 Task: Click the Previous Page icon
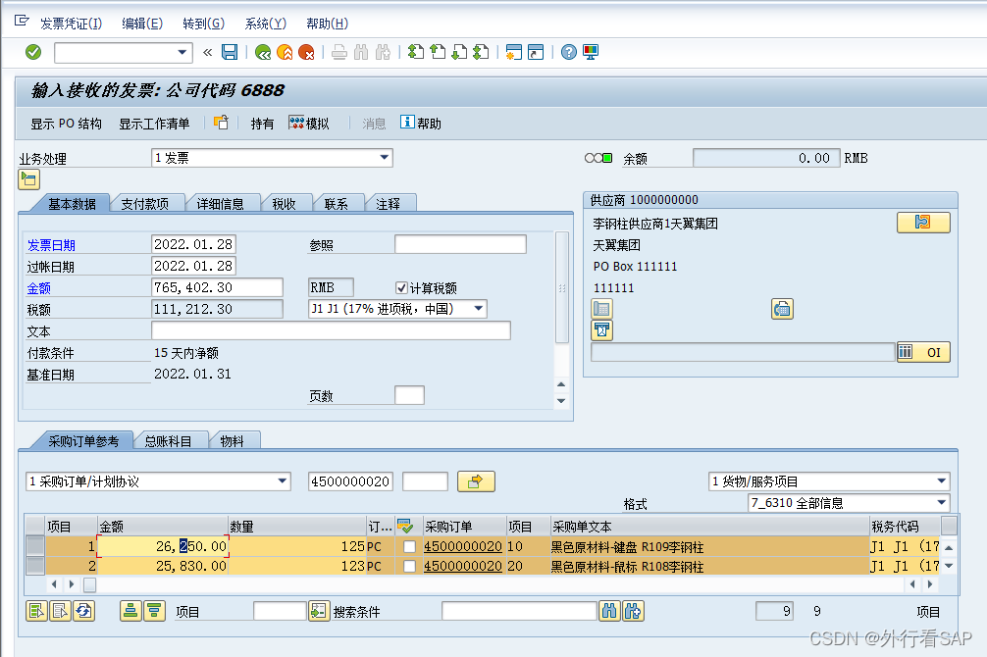click(x=438, y=52)
